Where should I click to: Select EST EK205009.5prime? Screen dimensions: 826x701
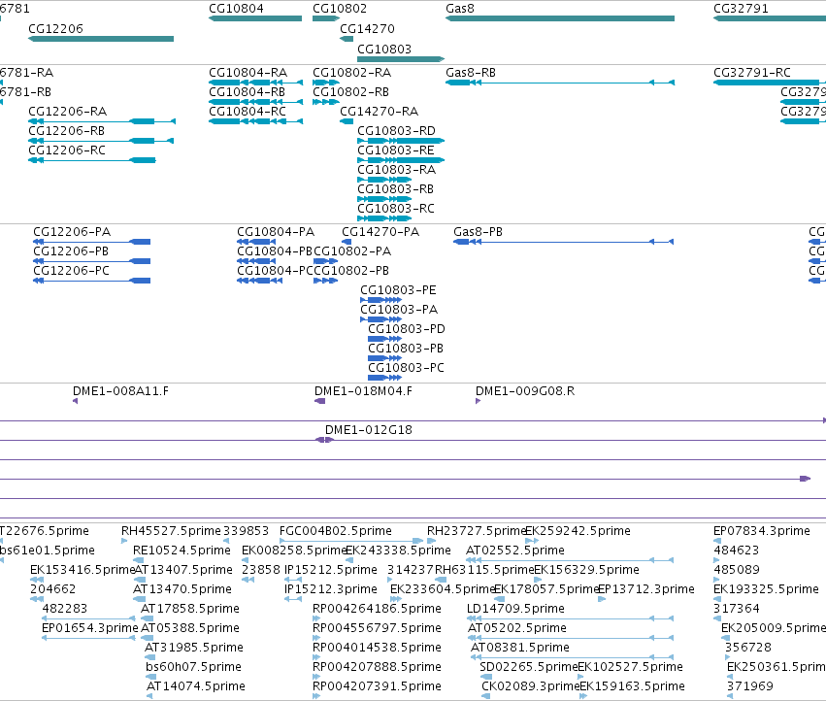725,639
